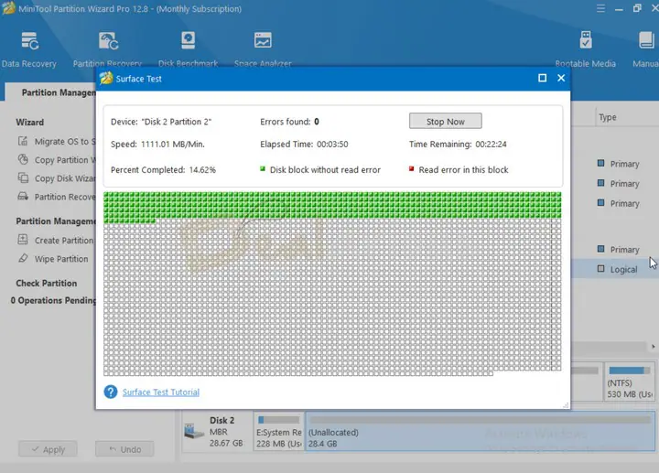This screenshot has width=659, height=473.
Task: Open Space Analyzer tool
Action: pyautogui.click(x=263, y=49)
